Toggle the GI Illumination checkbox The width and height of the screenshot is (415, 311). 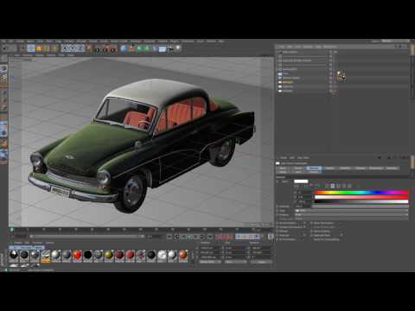pos(304,239)
